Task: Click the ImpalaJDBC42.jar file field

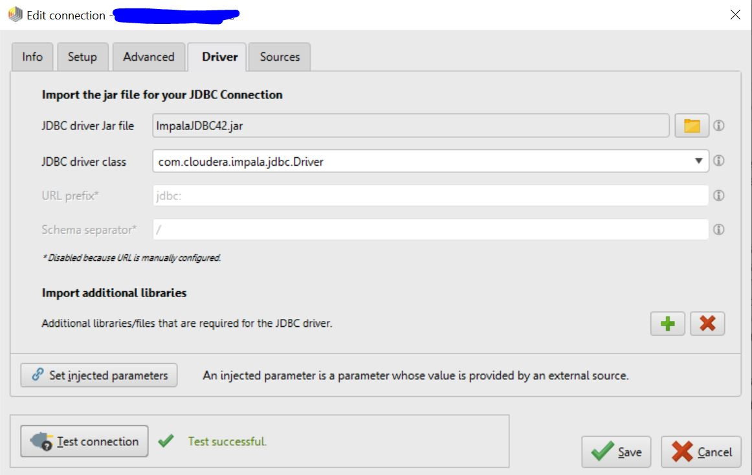Action: pyautogui.click(x=410, y=126)
